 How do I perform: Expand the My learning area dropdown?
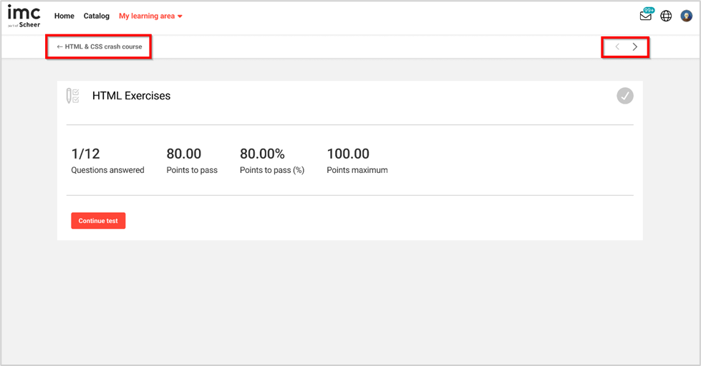150,16
